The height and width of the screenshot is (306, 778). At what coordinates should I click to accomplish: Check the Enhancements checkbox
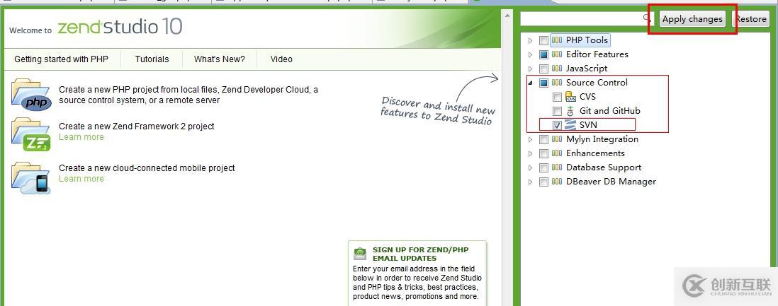tap(543, 153)
